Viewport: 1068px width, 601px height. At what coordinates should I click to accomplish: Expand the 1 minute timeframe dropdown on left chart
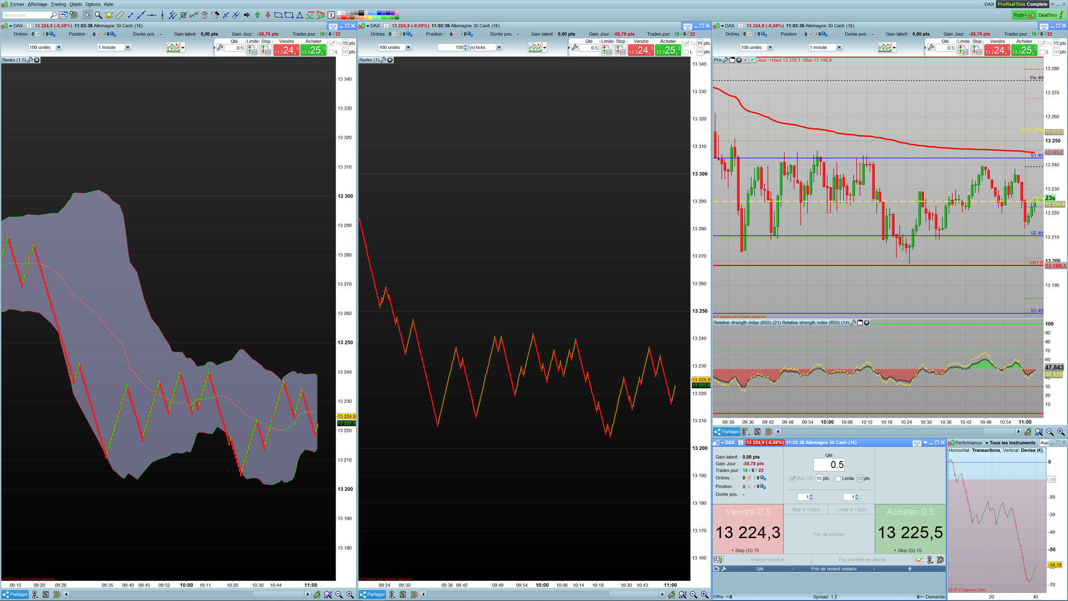pos(127,47)
